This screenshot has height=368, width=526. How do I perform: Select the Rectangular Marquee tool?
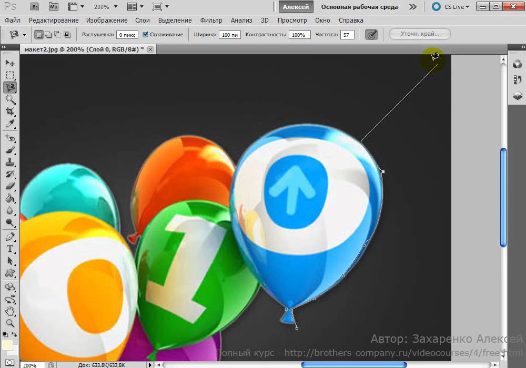point(10,75)
